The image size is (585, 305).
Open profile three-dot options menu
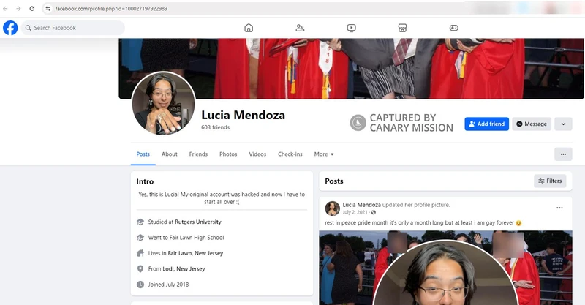click(x=563, y=154)
